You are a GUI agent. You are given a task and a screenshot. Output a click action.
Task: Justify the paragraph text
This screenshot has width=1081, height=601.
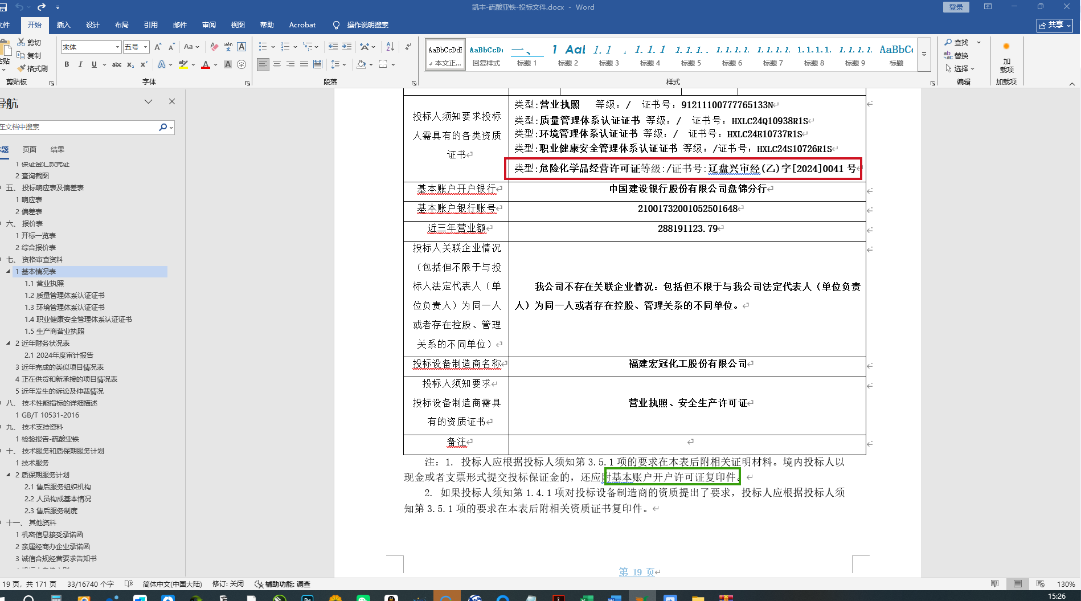304,64
